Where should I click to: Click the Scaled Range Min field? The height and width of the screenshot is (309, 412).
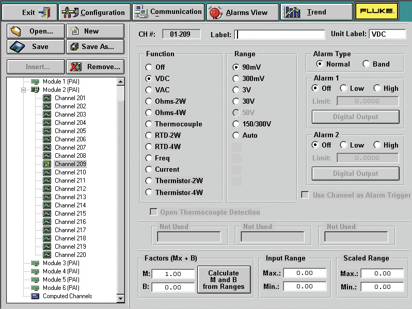tap(382, 287)
